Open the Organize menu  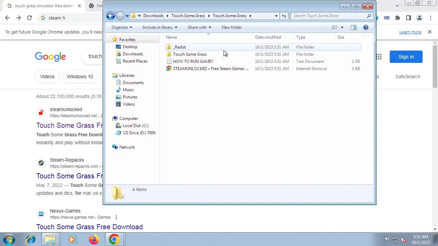[x=121, y=27]
